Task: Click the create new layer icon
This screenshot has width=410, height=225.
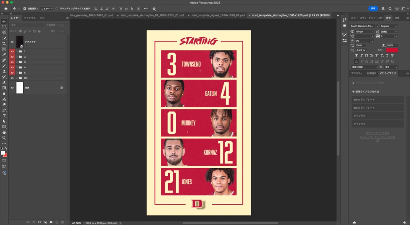Action: [57, 222]
